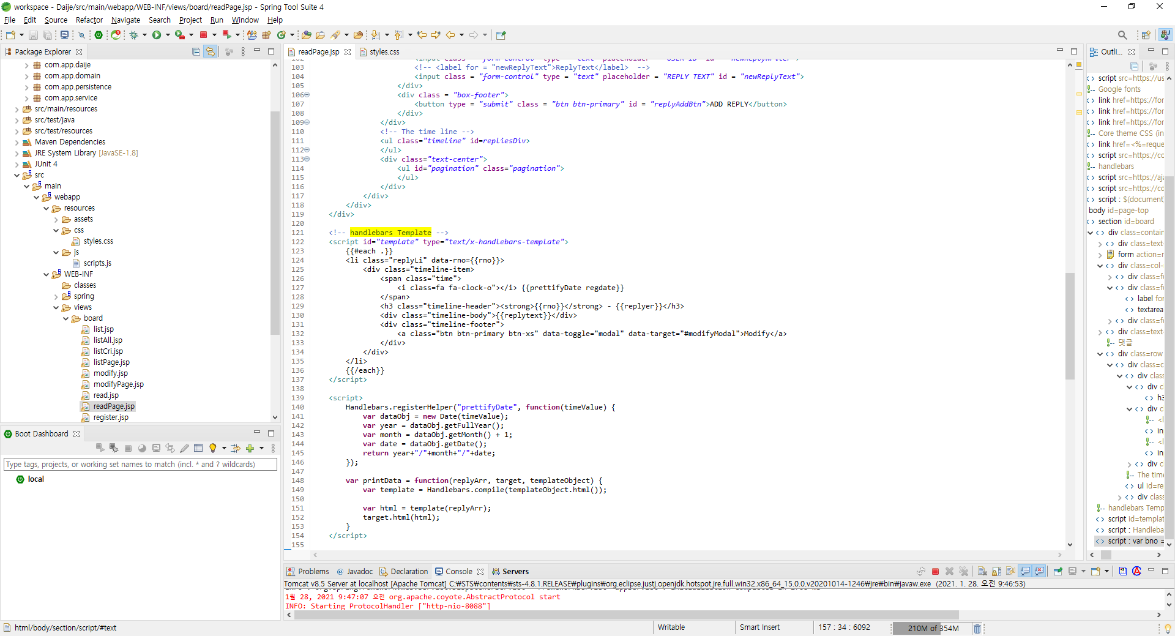Click the Back to previous edit arrow
1175x636 pixels.
450,35
